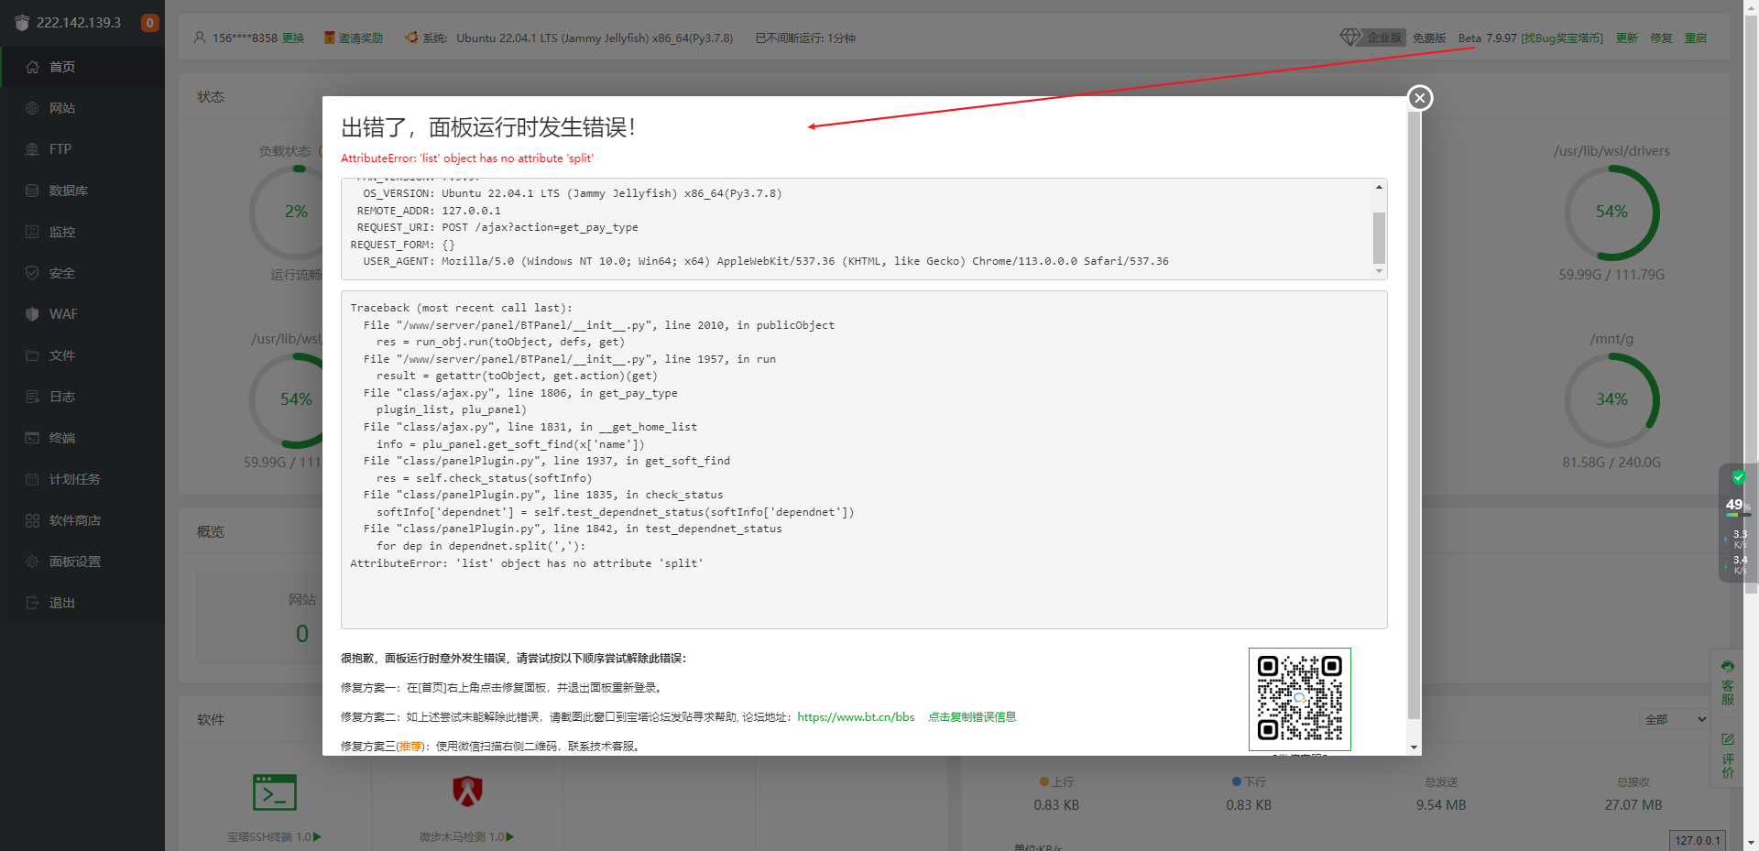Screen dimensions: 1759x851
Task: Click the /mnt/g 34% disk gauge
Action: coord(1612,400)
